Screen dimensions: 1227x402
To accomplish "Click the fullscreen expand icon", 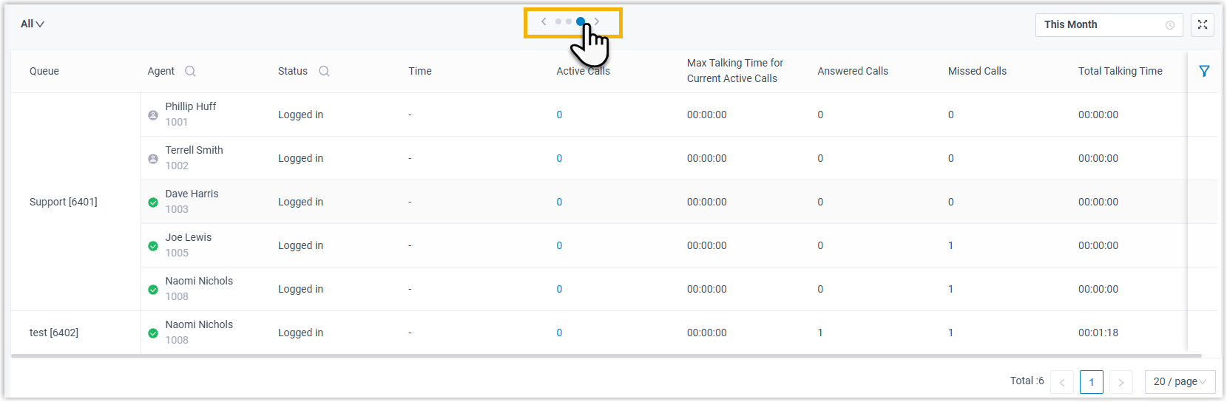I will pos(1203,24).
